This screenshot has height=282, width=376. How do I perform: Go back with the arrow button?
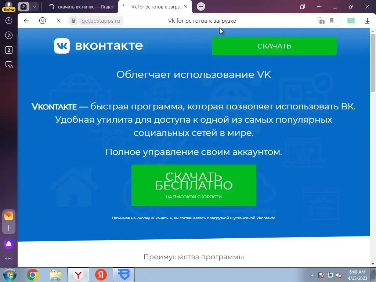[x=26, y=21]
